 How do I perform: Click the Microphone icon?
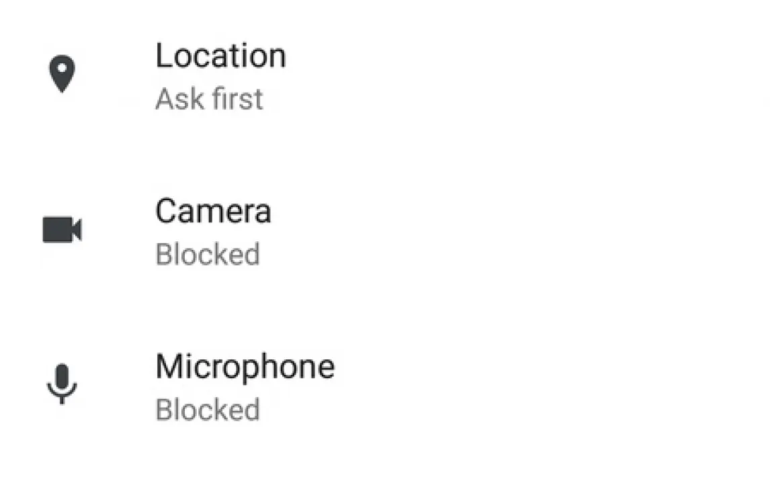[62, 384]
